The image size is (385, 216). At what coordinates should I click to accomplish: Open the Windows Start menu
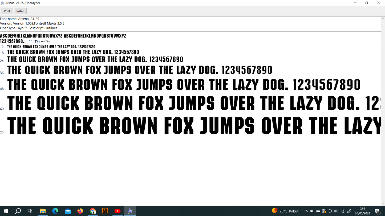point(6,211)
